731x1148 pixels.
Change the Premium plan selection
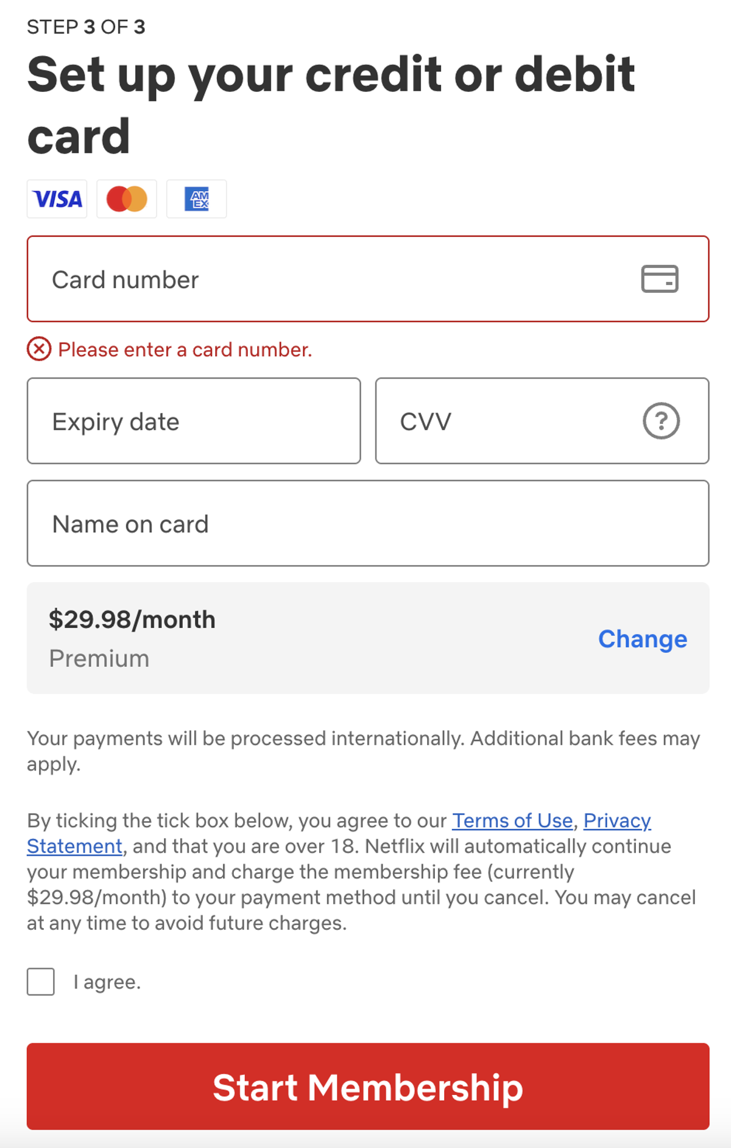point(643,639)
